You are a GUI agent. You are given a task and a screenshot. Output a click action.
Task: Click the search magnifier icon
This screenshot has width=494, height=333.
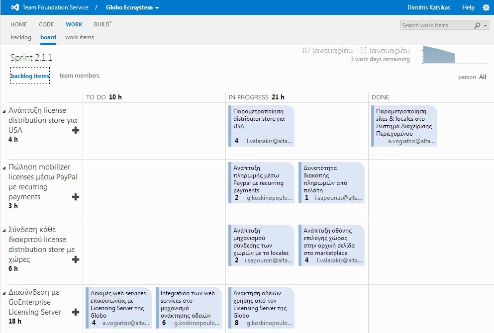(477, 25)
